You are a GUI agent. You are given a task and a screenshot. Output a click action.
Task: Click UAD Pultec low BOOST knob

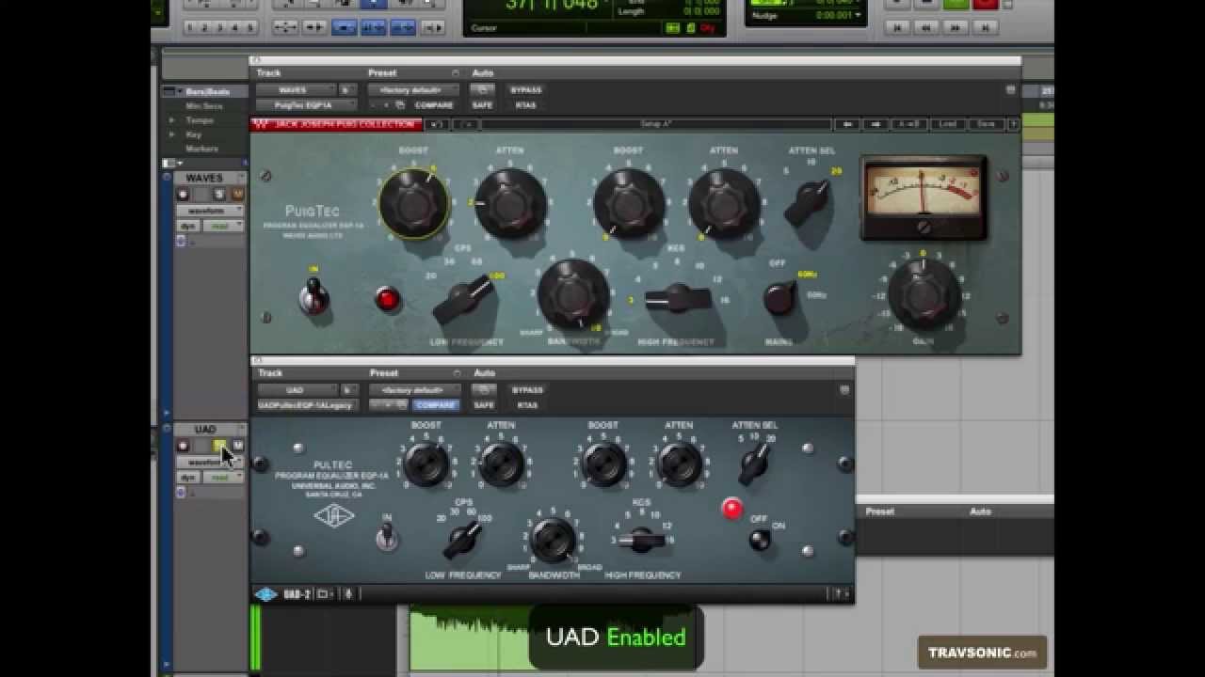[426, 464]
